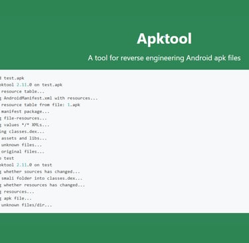Click the 'A tool for reverse engineering Android apk files' tagline
The width and height of the screenshot is (249, 243).
[x=164, y=58]
